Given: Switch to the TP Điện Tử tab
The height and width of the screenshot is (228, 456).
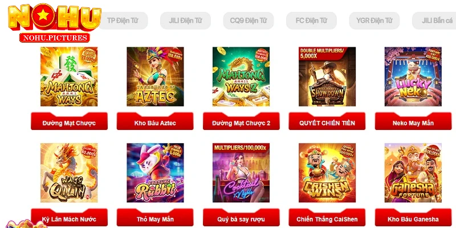Looking at the screenshot, I should coord(123,21).
